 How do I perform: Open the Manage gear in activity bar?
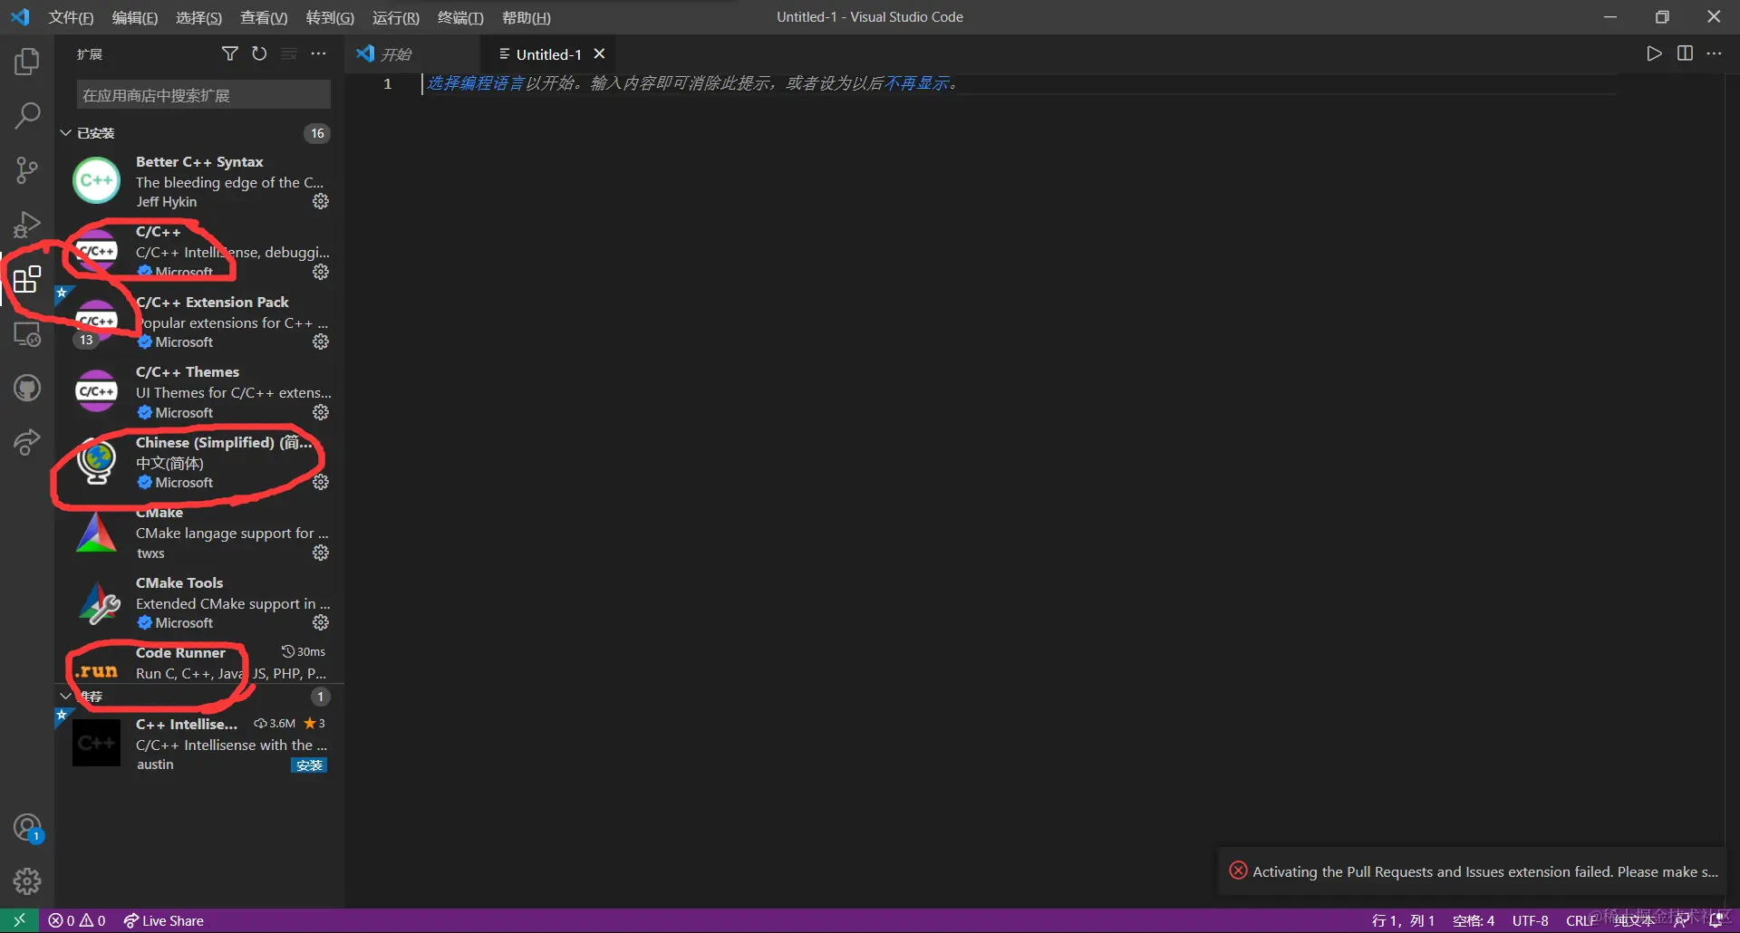27,880
